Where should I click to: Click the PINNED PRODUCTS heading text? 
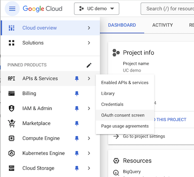27,65
